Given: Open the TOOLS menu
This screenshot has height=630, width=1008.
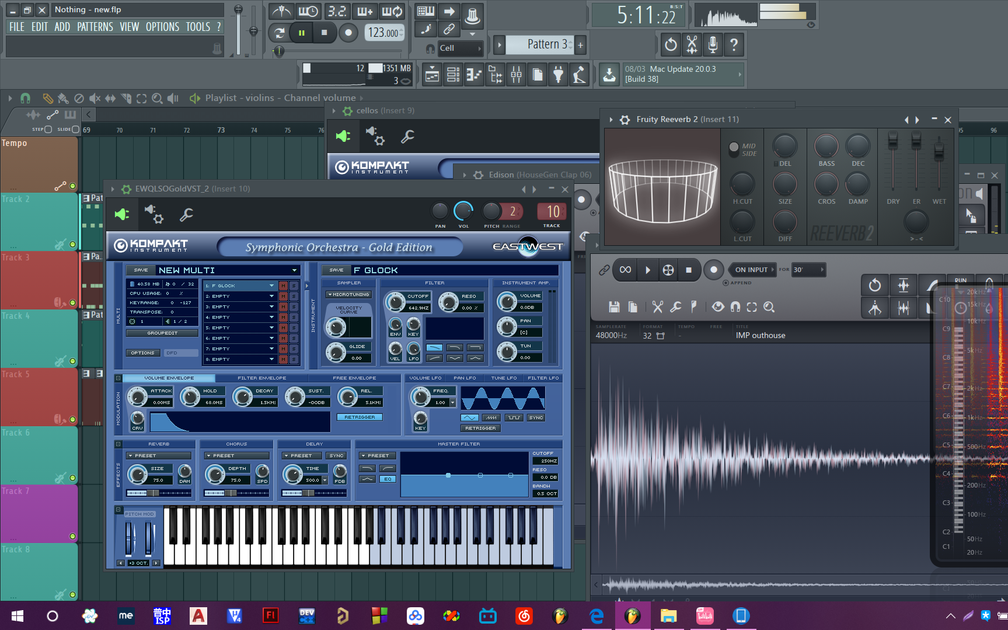Looking at the screenshot, I should point(198,27).
